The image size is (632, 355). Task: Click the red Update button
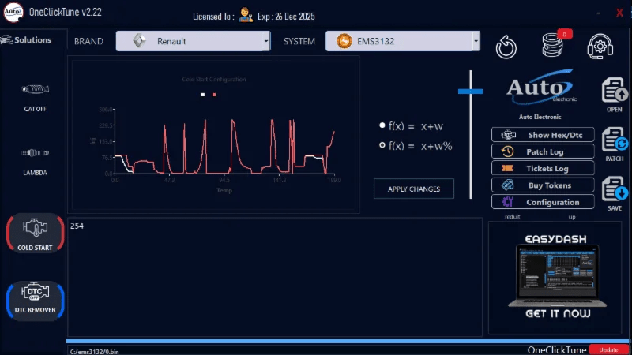coord(608,349)
